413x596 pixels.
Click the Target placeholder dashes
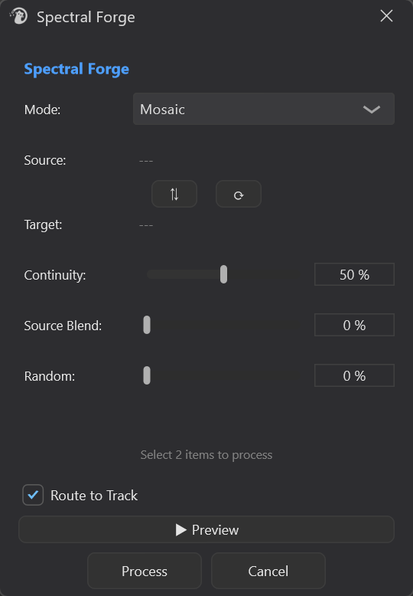(146, 226)
